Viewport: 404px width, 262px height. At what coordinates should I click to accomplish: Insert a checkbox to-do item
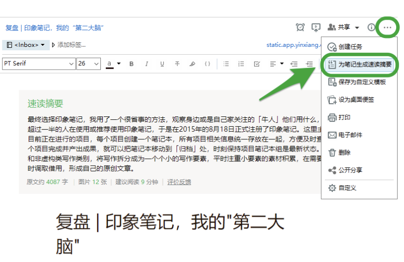point(257,64)
